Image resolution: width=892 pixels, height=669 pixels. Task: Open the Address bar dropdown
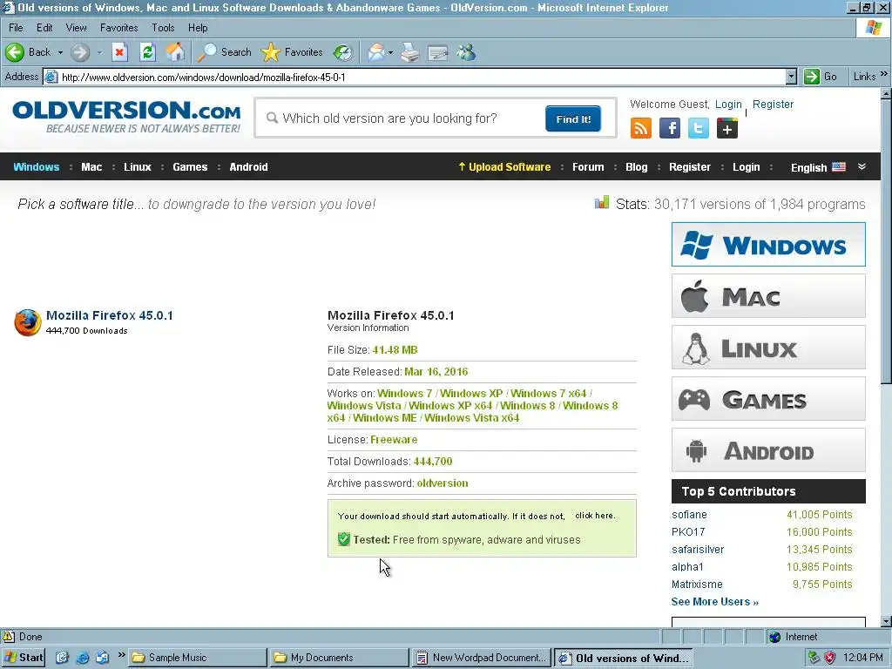tap(791, 77)
